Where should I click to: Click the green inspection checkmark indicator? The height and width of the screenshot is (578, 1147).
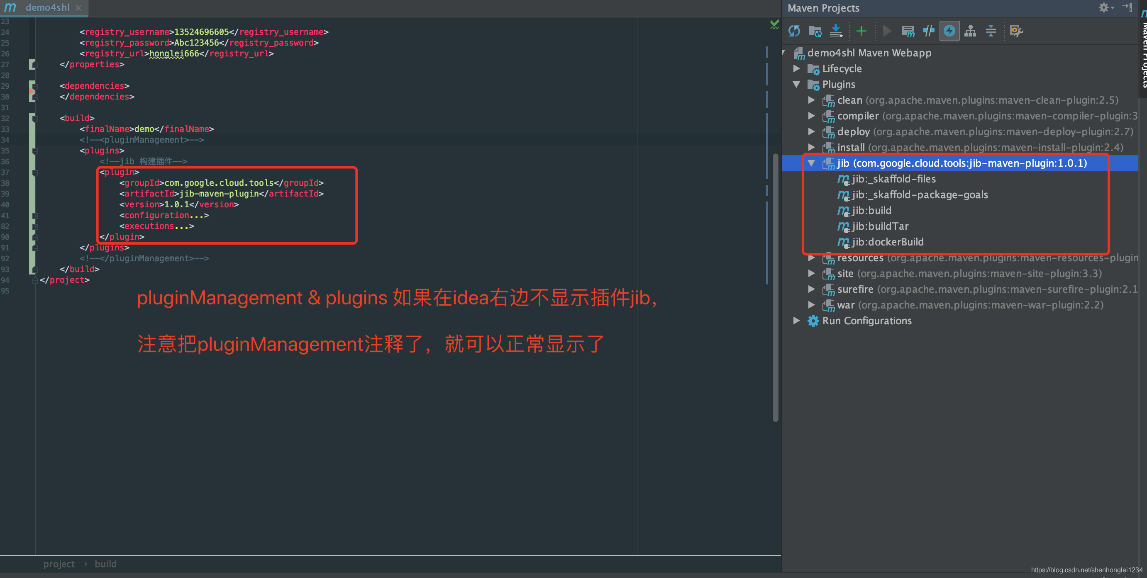[775, 24]
